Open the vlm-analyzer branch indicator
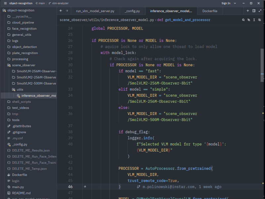265x199 pixels. (x=59, y=3)
